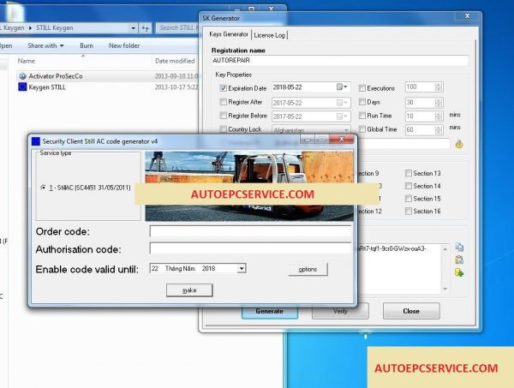The width and height of the screenshot is (514, 388).
Task: Expand the Country Lock Afghanistan dropdown
Action: (x=346, y=130)
